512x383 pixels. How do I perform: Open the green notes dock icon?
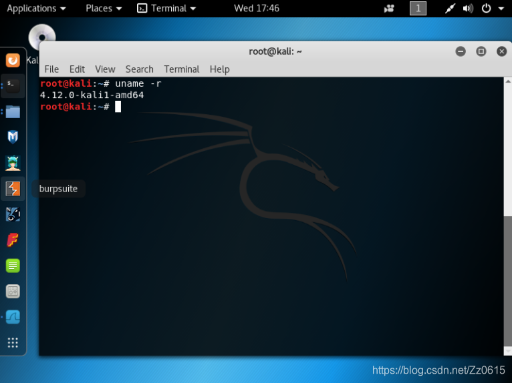[13, 266]
